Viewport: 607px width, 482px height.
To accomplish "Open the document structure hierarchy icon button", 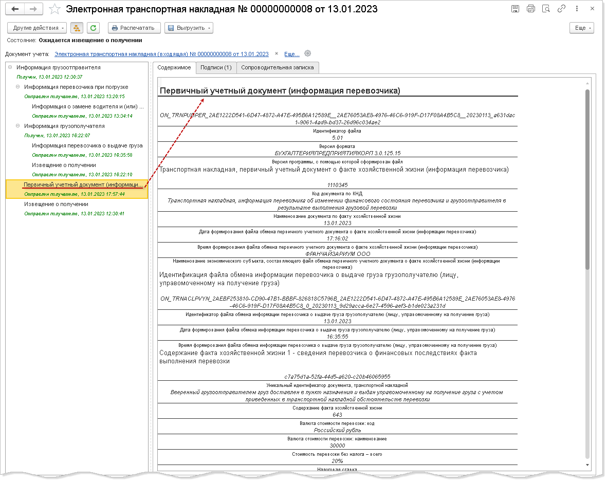I will 77,28.
